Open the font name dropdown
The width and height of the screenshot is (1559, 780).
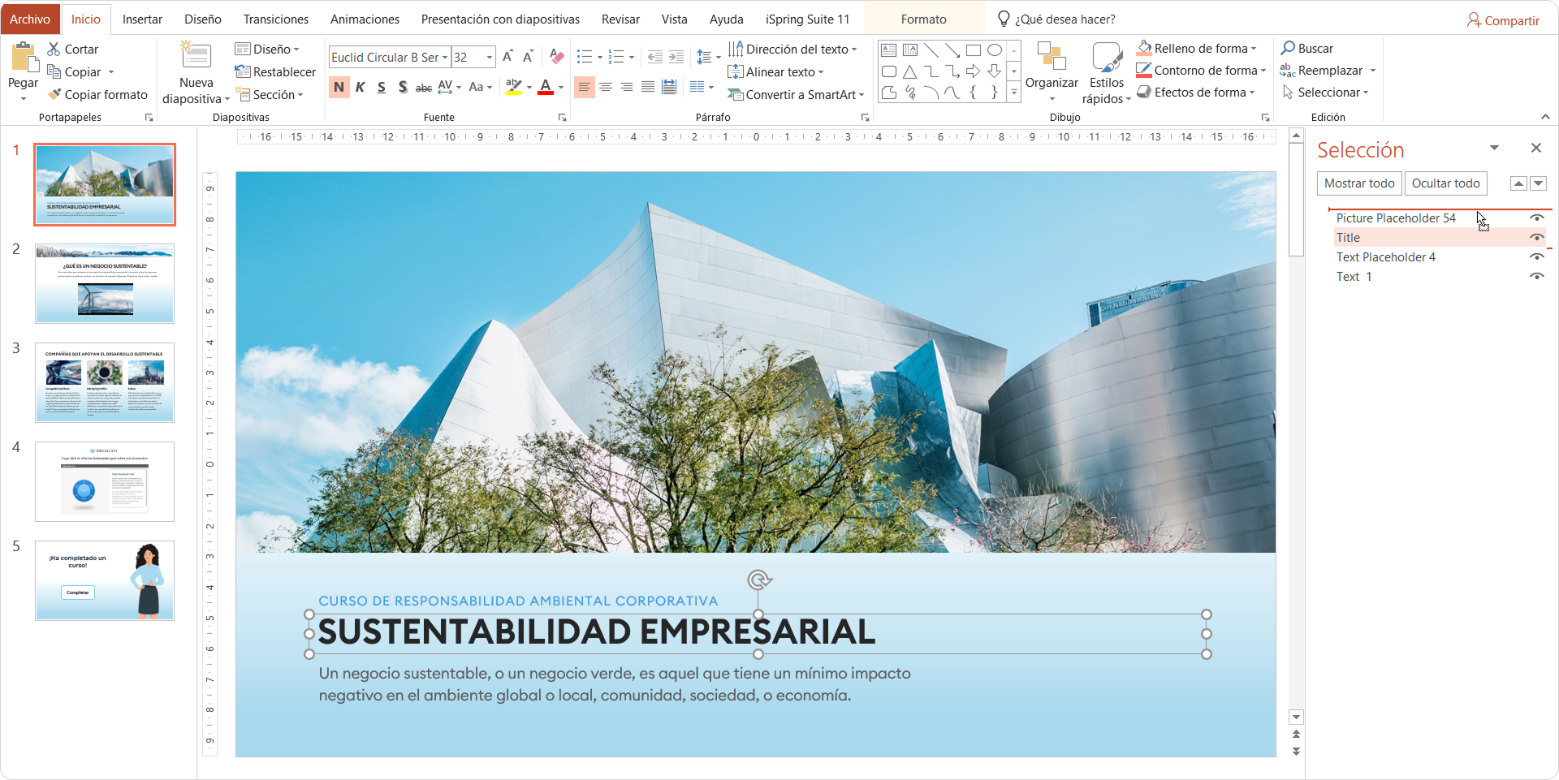coord(445,57)
